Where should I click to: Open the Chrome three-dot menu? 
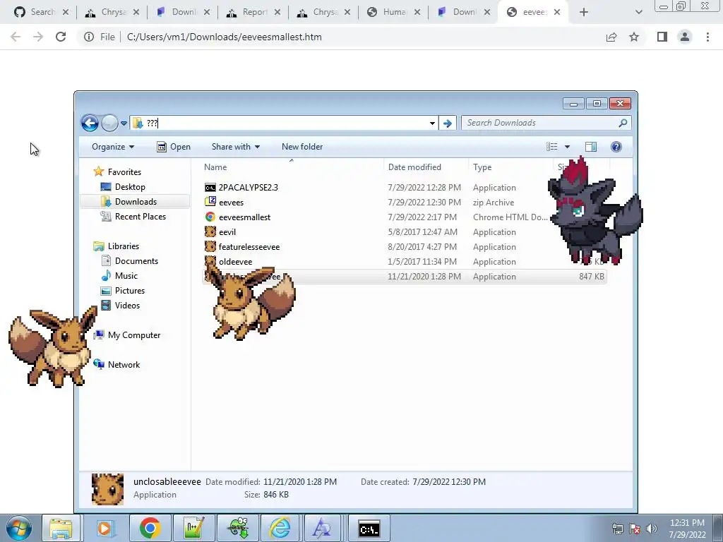[707, 37]
